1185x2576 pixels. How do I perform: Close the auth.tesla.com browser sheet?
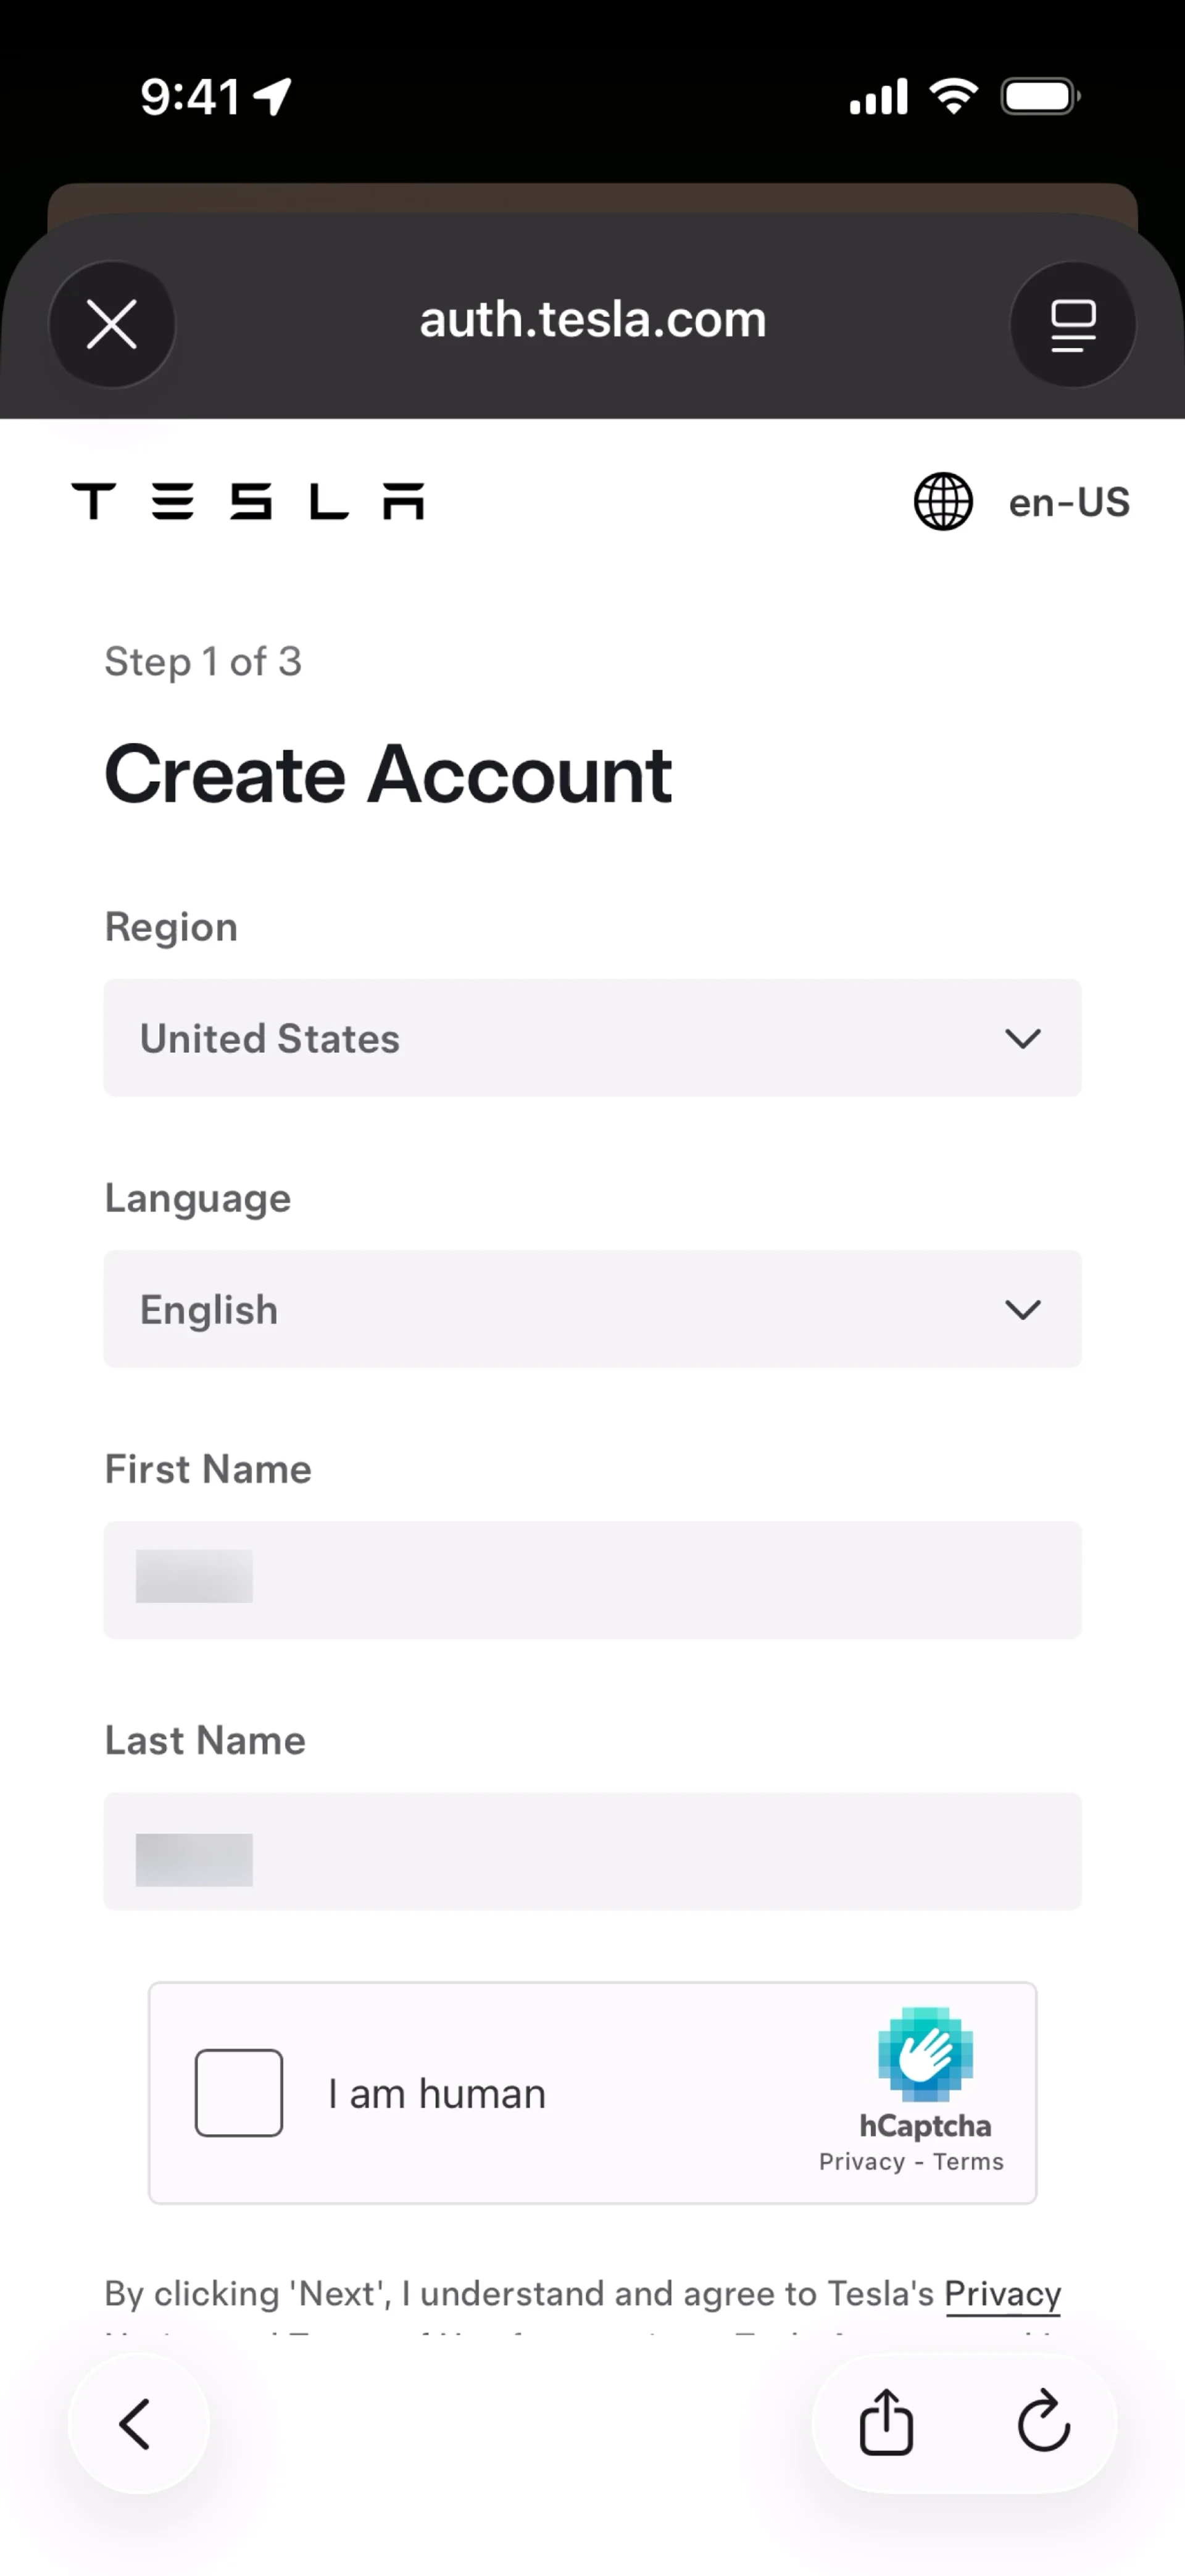(x=111, y=325)
